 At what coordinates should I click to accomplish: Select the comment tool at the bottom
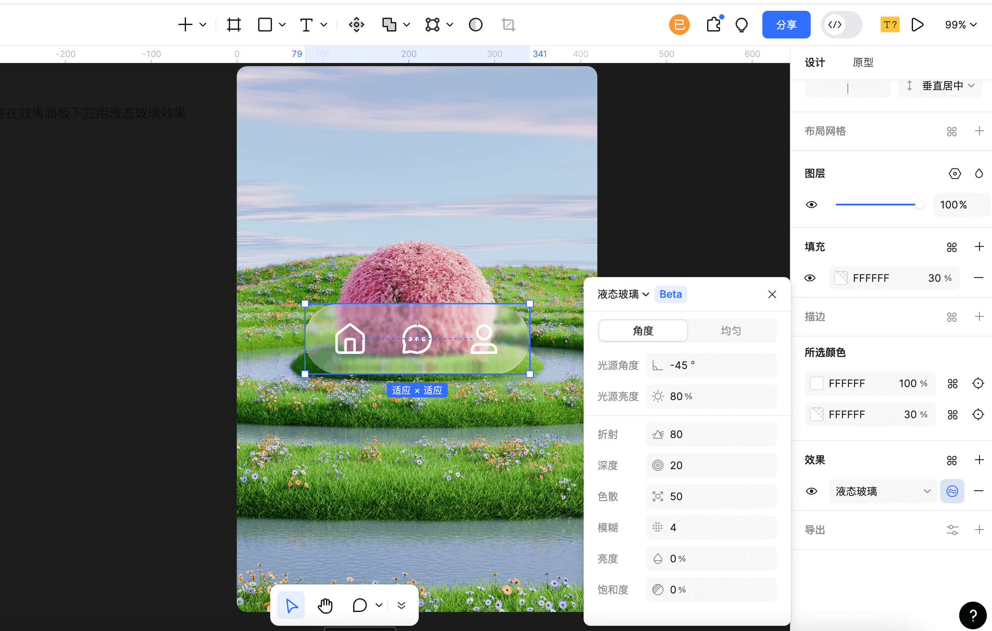pyautogui.click(x=359, y=605)
